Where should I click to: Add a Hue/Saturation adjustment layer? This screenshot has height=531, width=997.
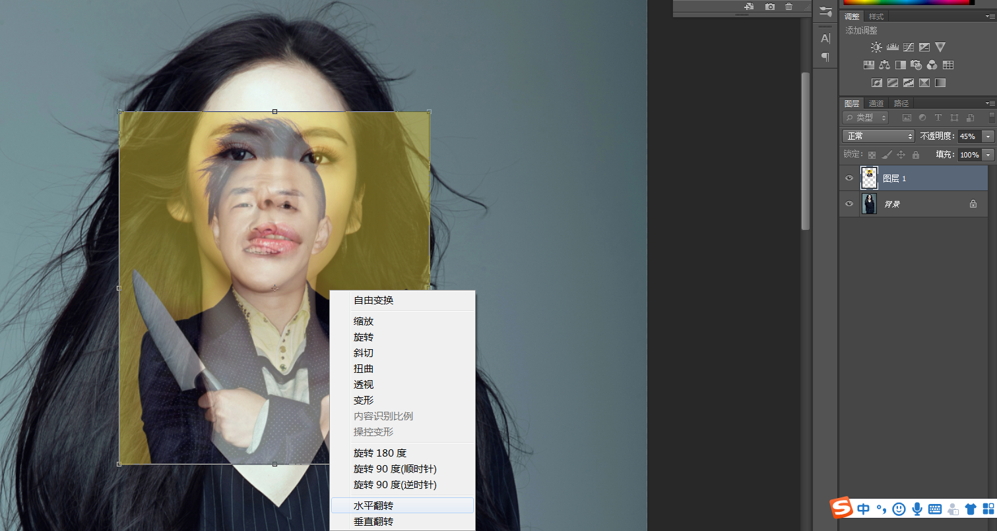(x=868, y=65)
